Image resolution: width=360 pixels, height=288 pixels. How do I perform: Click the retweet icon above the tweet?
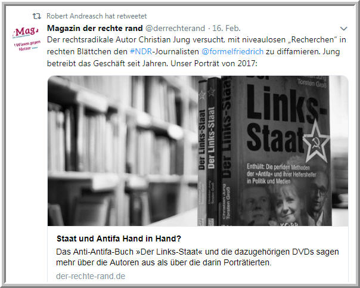(x=36, y=16)
